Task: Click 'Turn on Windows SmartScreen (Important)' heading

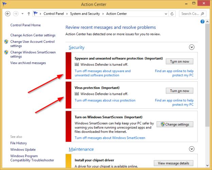Action: point(109,117)
